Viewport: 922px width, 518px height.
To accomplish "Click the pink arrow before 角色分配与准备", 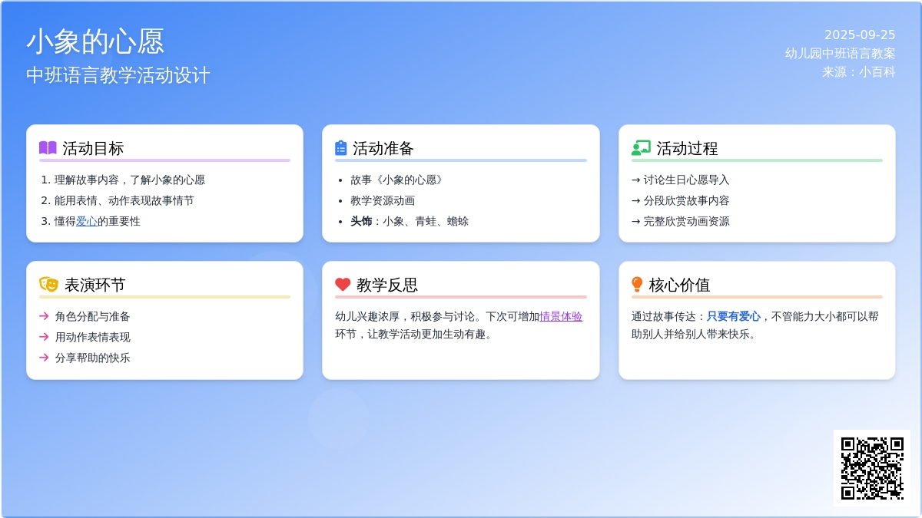I will coord(44,316).
